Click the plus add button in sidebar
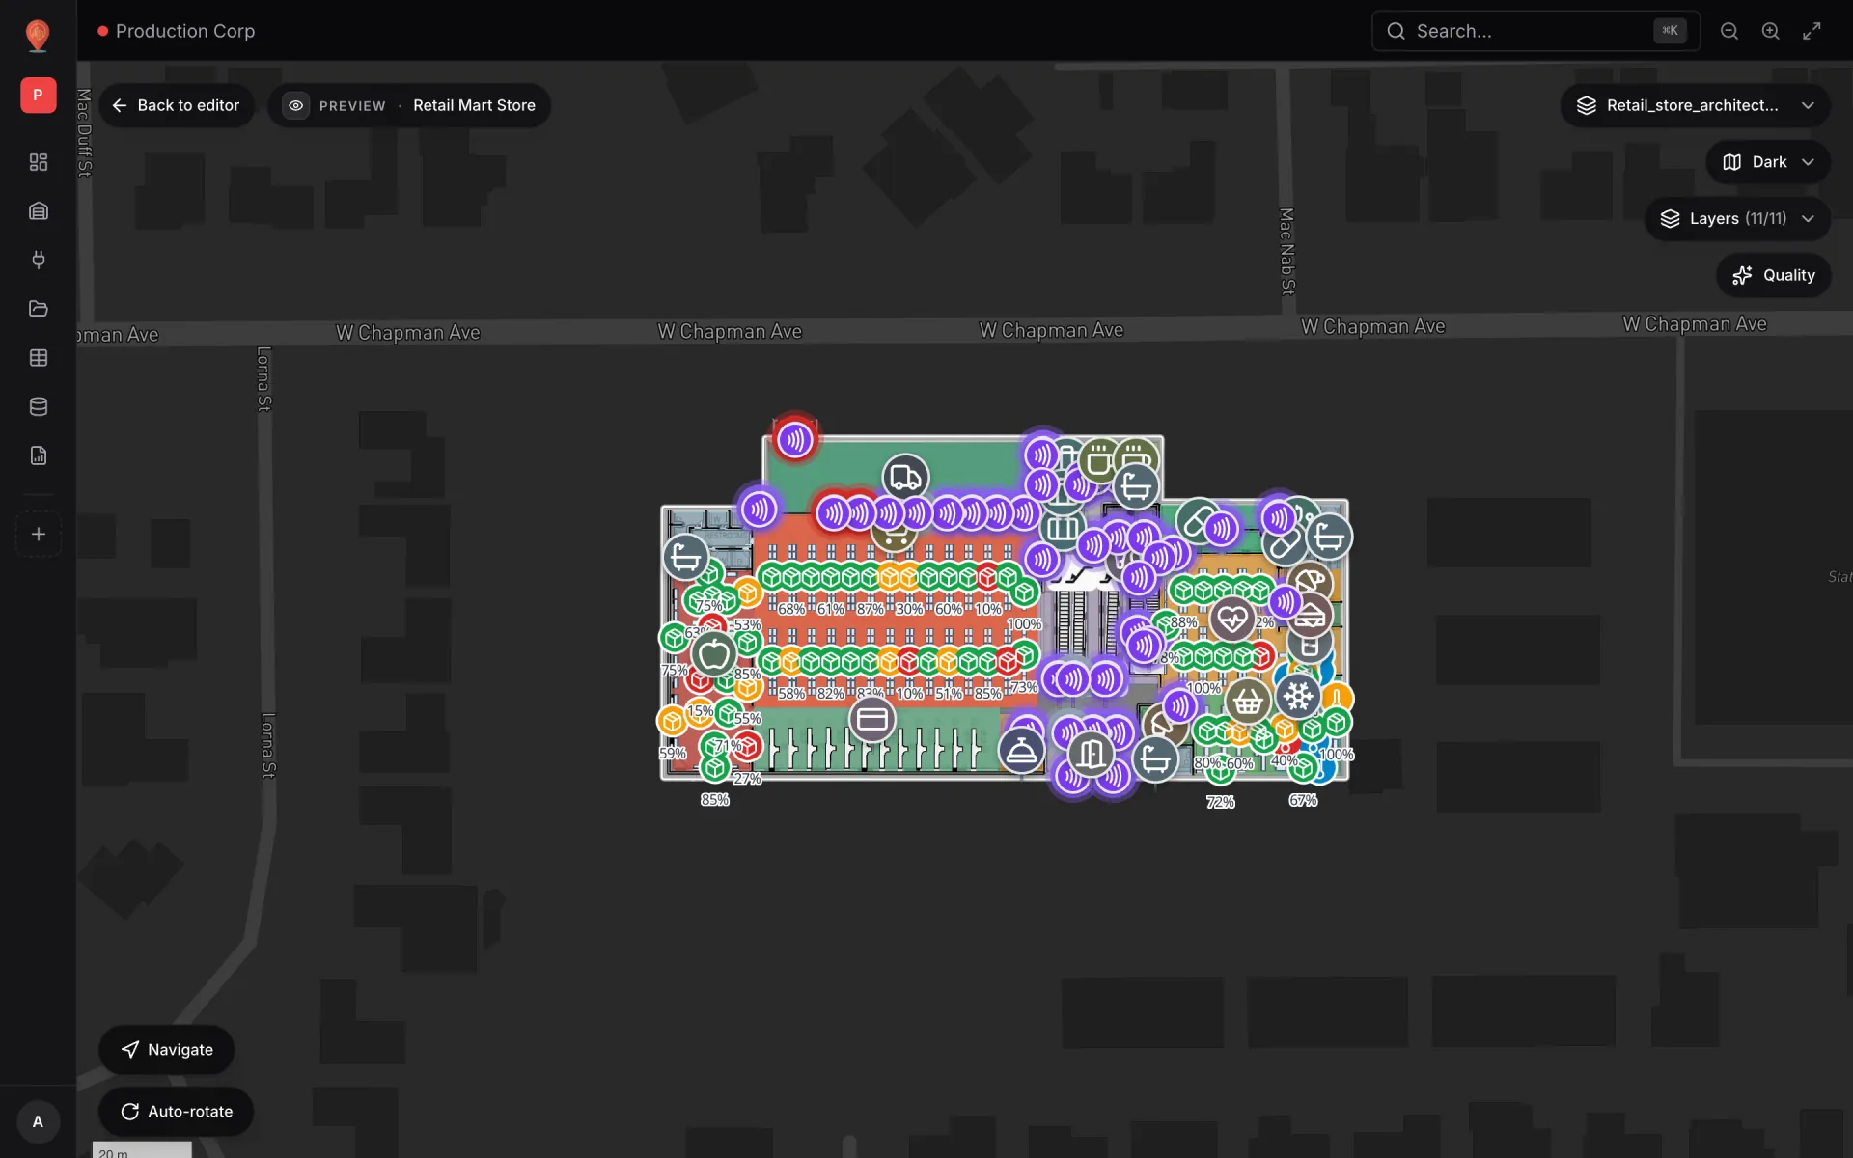1853x1158 pixels. [x=39, y=534]
